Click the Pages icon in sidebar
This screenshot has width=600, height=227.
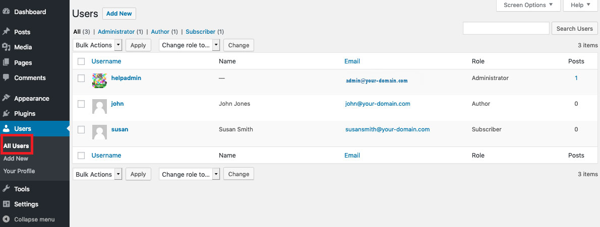point(6,62)
